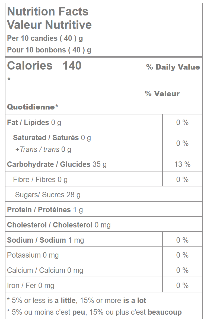Select the Calcium 0 mg row

point(45,270)
